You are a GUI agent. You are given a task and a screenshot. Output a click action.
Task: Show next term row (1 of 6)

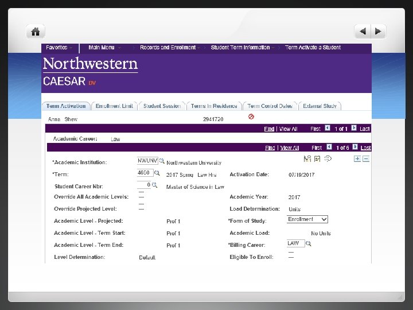pyautogui.click(x=355, y=147)
